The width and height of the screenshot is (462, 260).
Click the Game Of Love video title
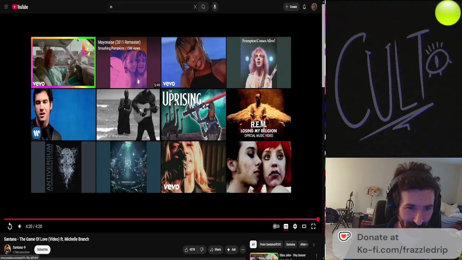[47, 239]
